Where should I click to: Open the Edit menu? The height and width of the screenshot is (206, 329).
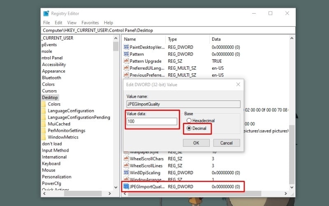[58, 23]
